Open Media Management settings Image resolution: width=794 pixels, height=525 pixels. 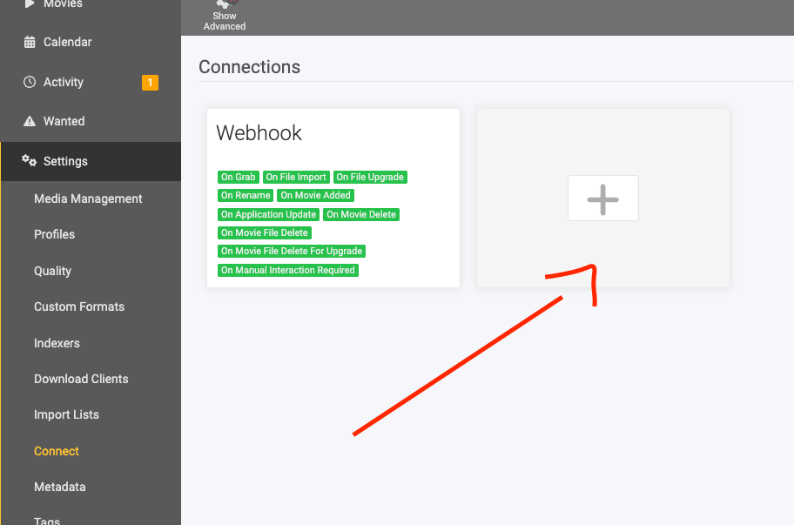[88, 199]
